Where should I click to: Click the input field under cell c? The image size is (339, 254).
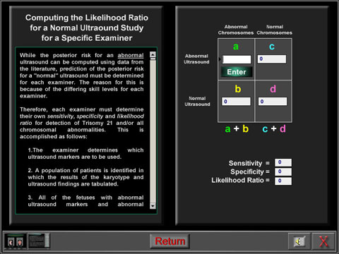tap(272, 59)
